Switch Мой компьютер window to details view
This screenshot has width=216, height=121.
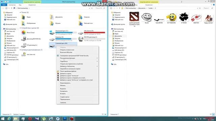coord(103,114)
